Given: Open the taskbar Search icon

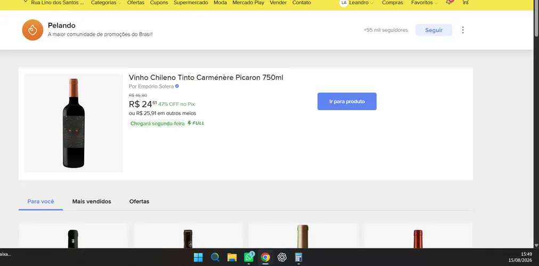Looking at the screenshot, I should (215, 257).
